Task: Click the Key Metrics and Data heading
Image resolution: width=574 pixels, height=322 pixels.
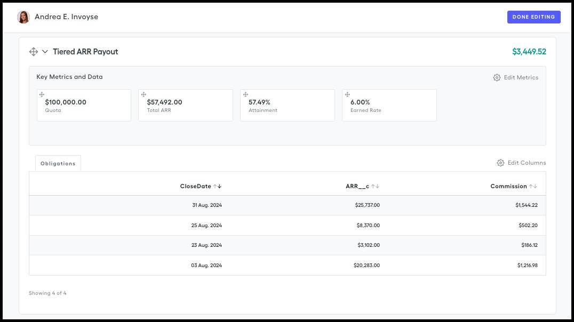Action: tap(69, 77)
